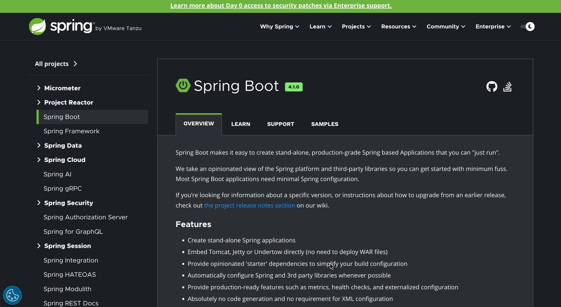Open Spring HATEOAS project
Screen dimensions: 561x307
coord(70,275)
